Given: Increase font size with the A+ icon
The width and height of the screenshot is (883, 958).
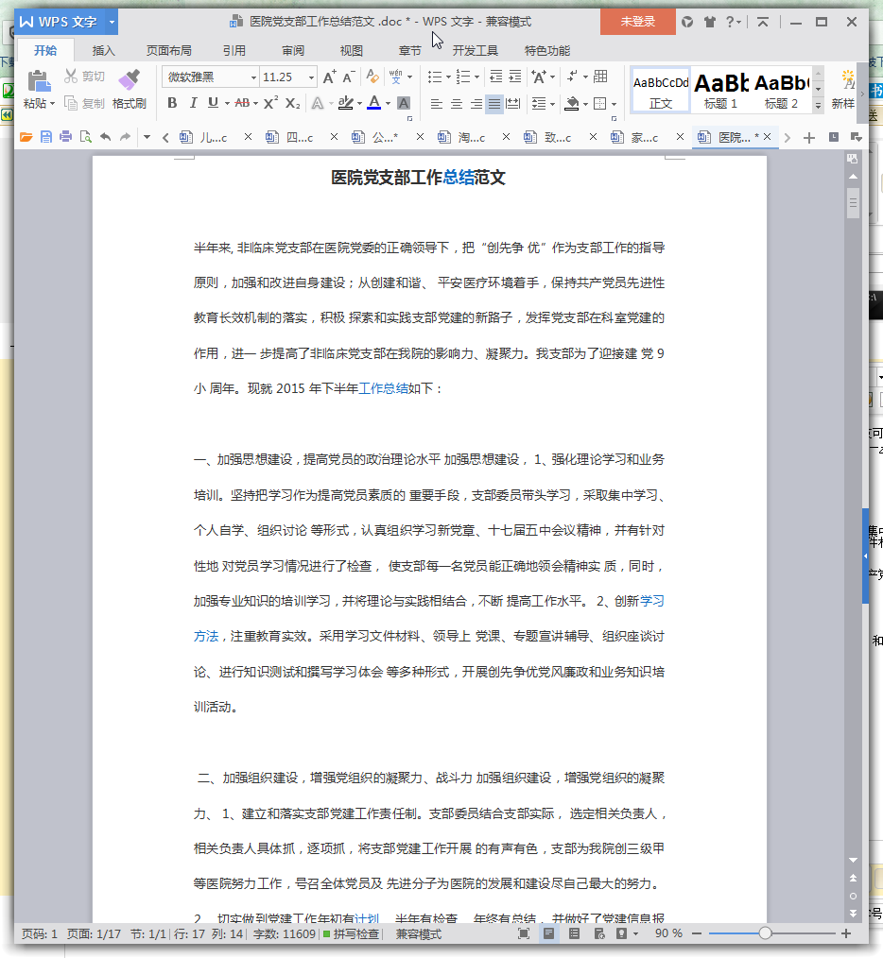Looking at the screenshot, I should click(x=329, y=77).
